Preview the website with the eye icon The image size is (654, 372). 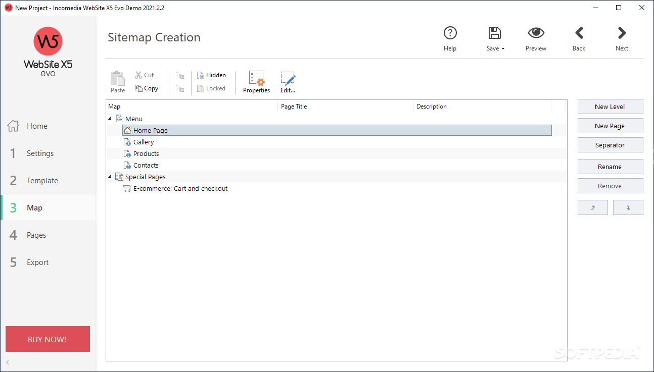pos(536,33)
